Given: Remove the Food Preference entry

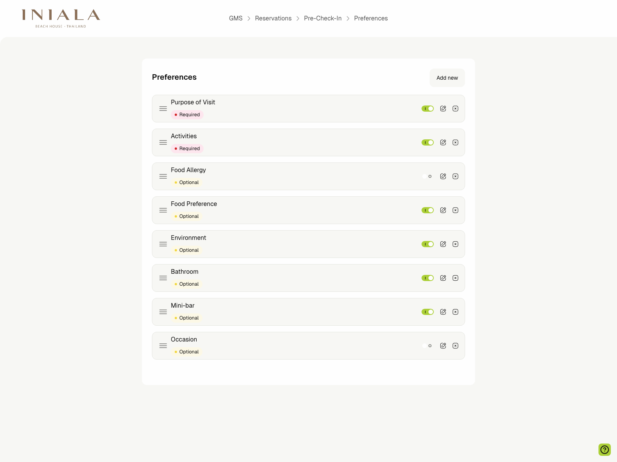Looking at the screenshot, I should (x=455, y=210).
